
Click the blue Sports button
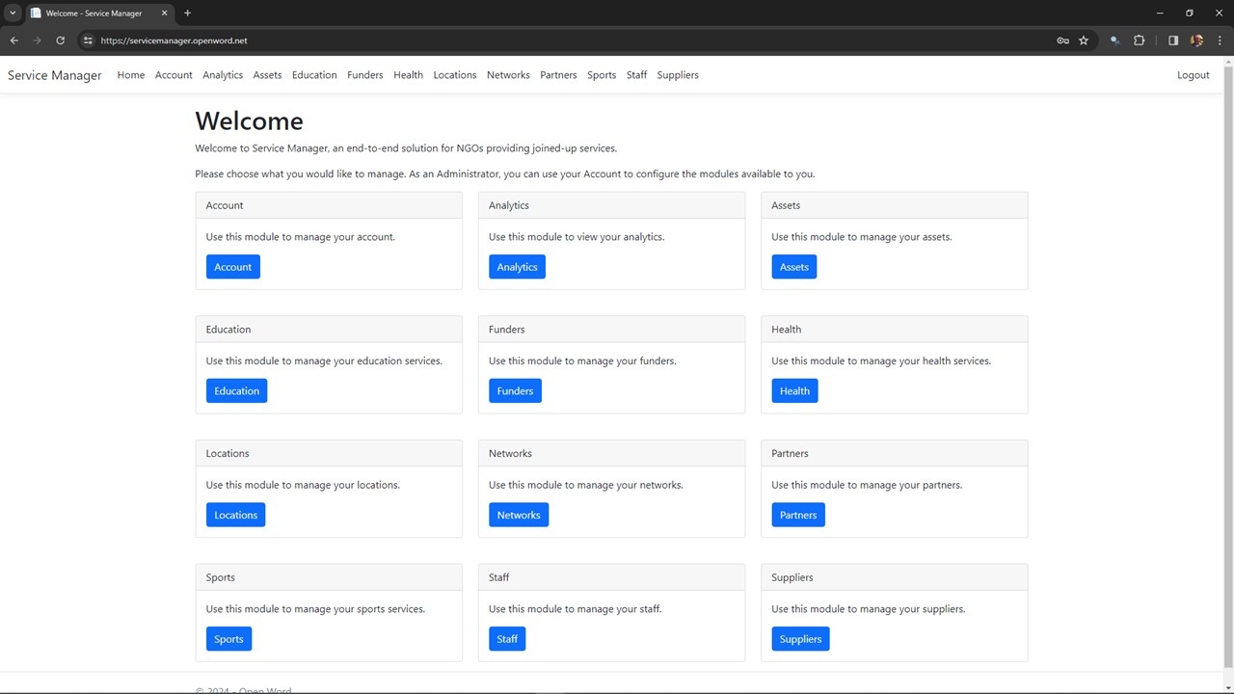click(228, 639)
